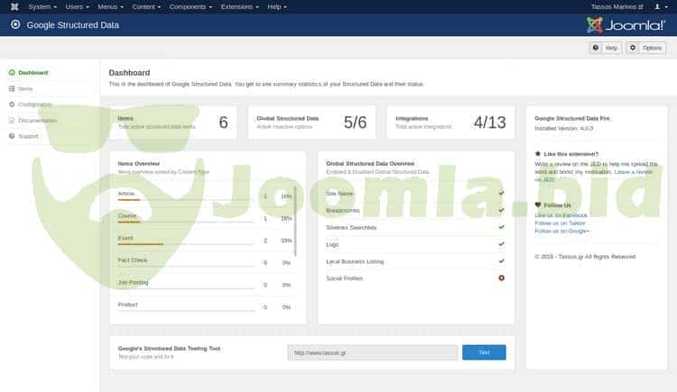This screenshot has height=392, width=677.
Task: Open the Menus dropdown menu
Action: (x=110, y=7)
